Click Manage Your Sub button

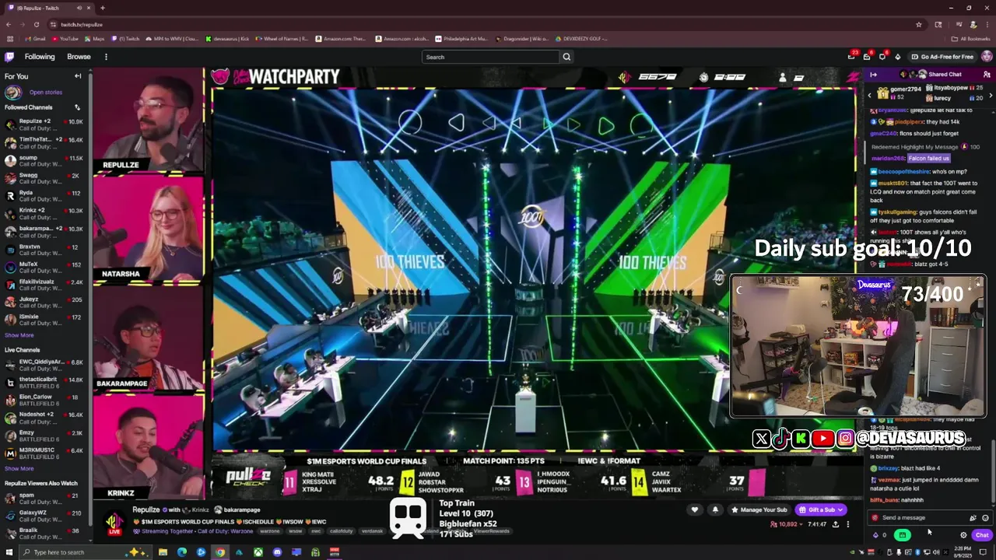pyautogui.click(x=759, y=510)
